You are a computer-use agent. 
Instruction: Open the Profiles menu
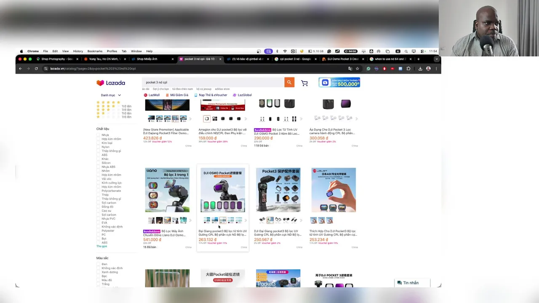(112, 51)
